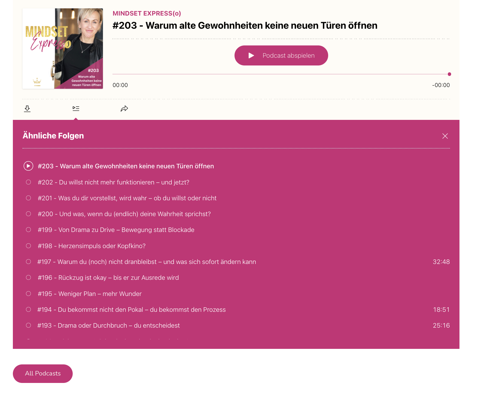484x394 pixels.
Task: Select radio circle for episode #198
Action: 28,246
